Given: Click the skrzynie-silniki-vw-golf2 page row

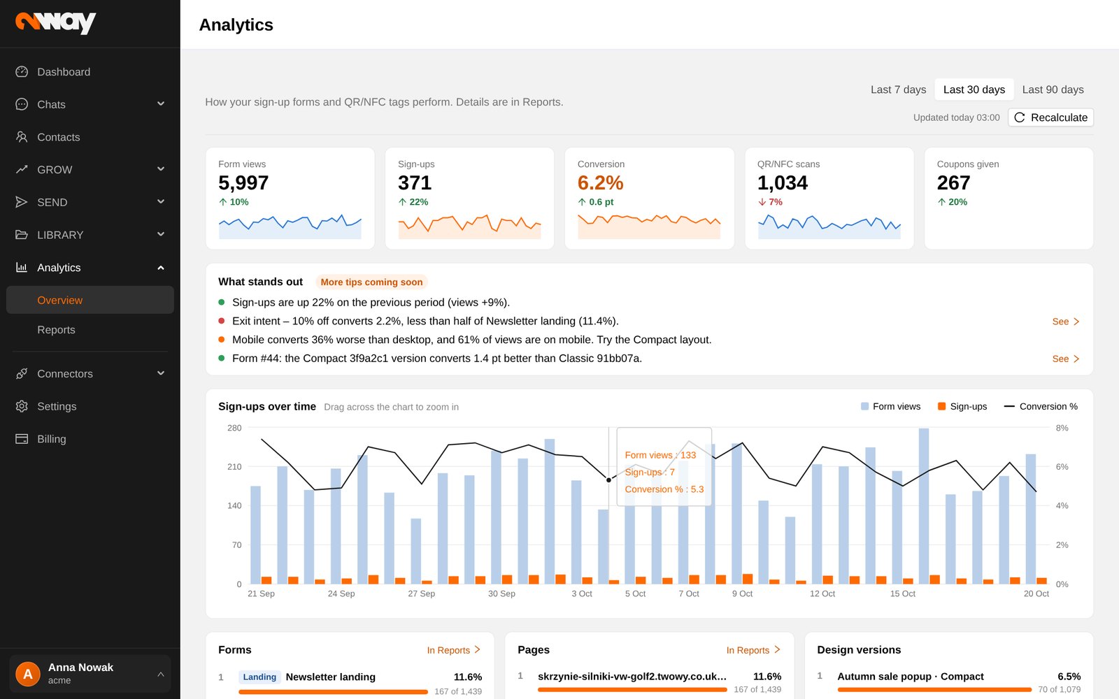Looking at the screenshot, I should 649,683.
